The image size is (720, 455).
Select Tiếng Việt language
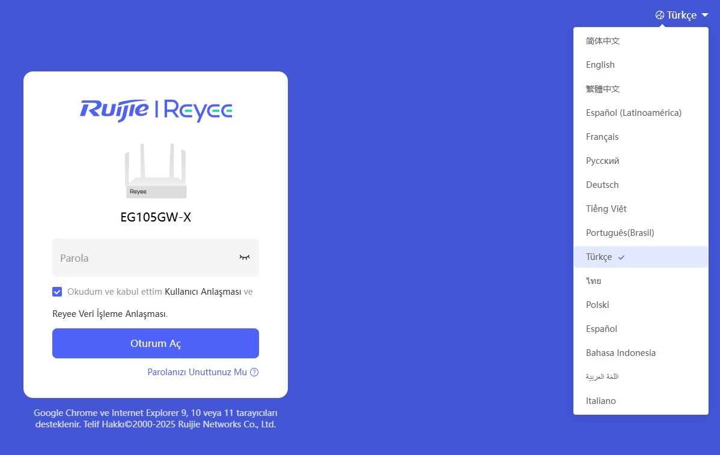[x=641, y=209]
